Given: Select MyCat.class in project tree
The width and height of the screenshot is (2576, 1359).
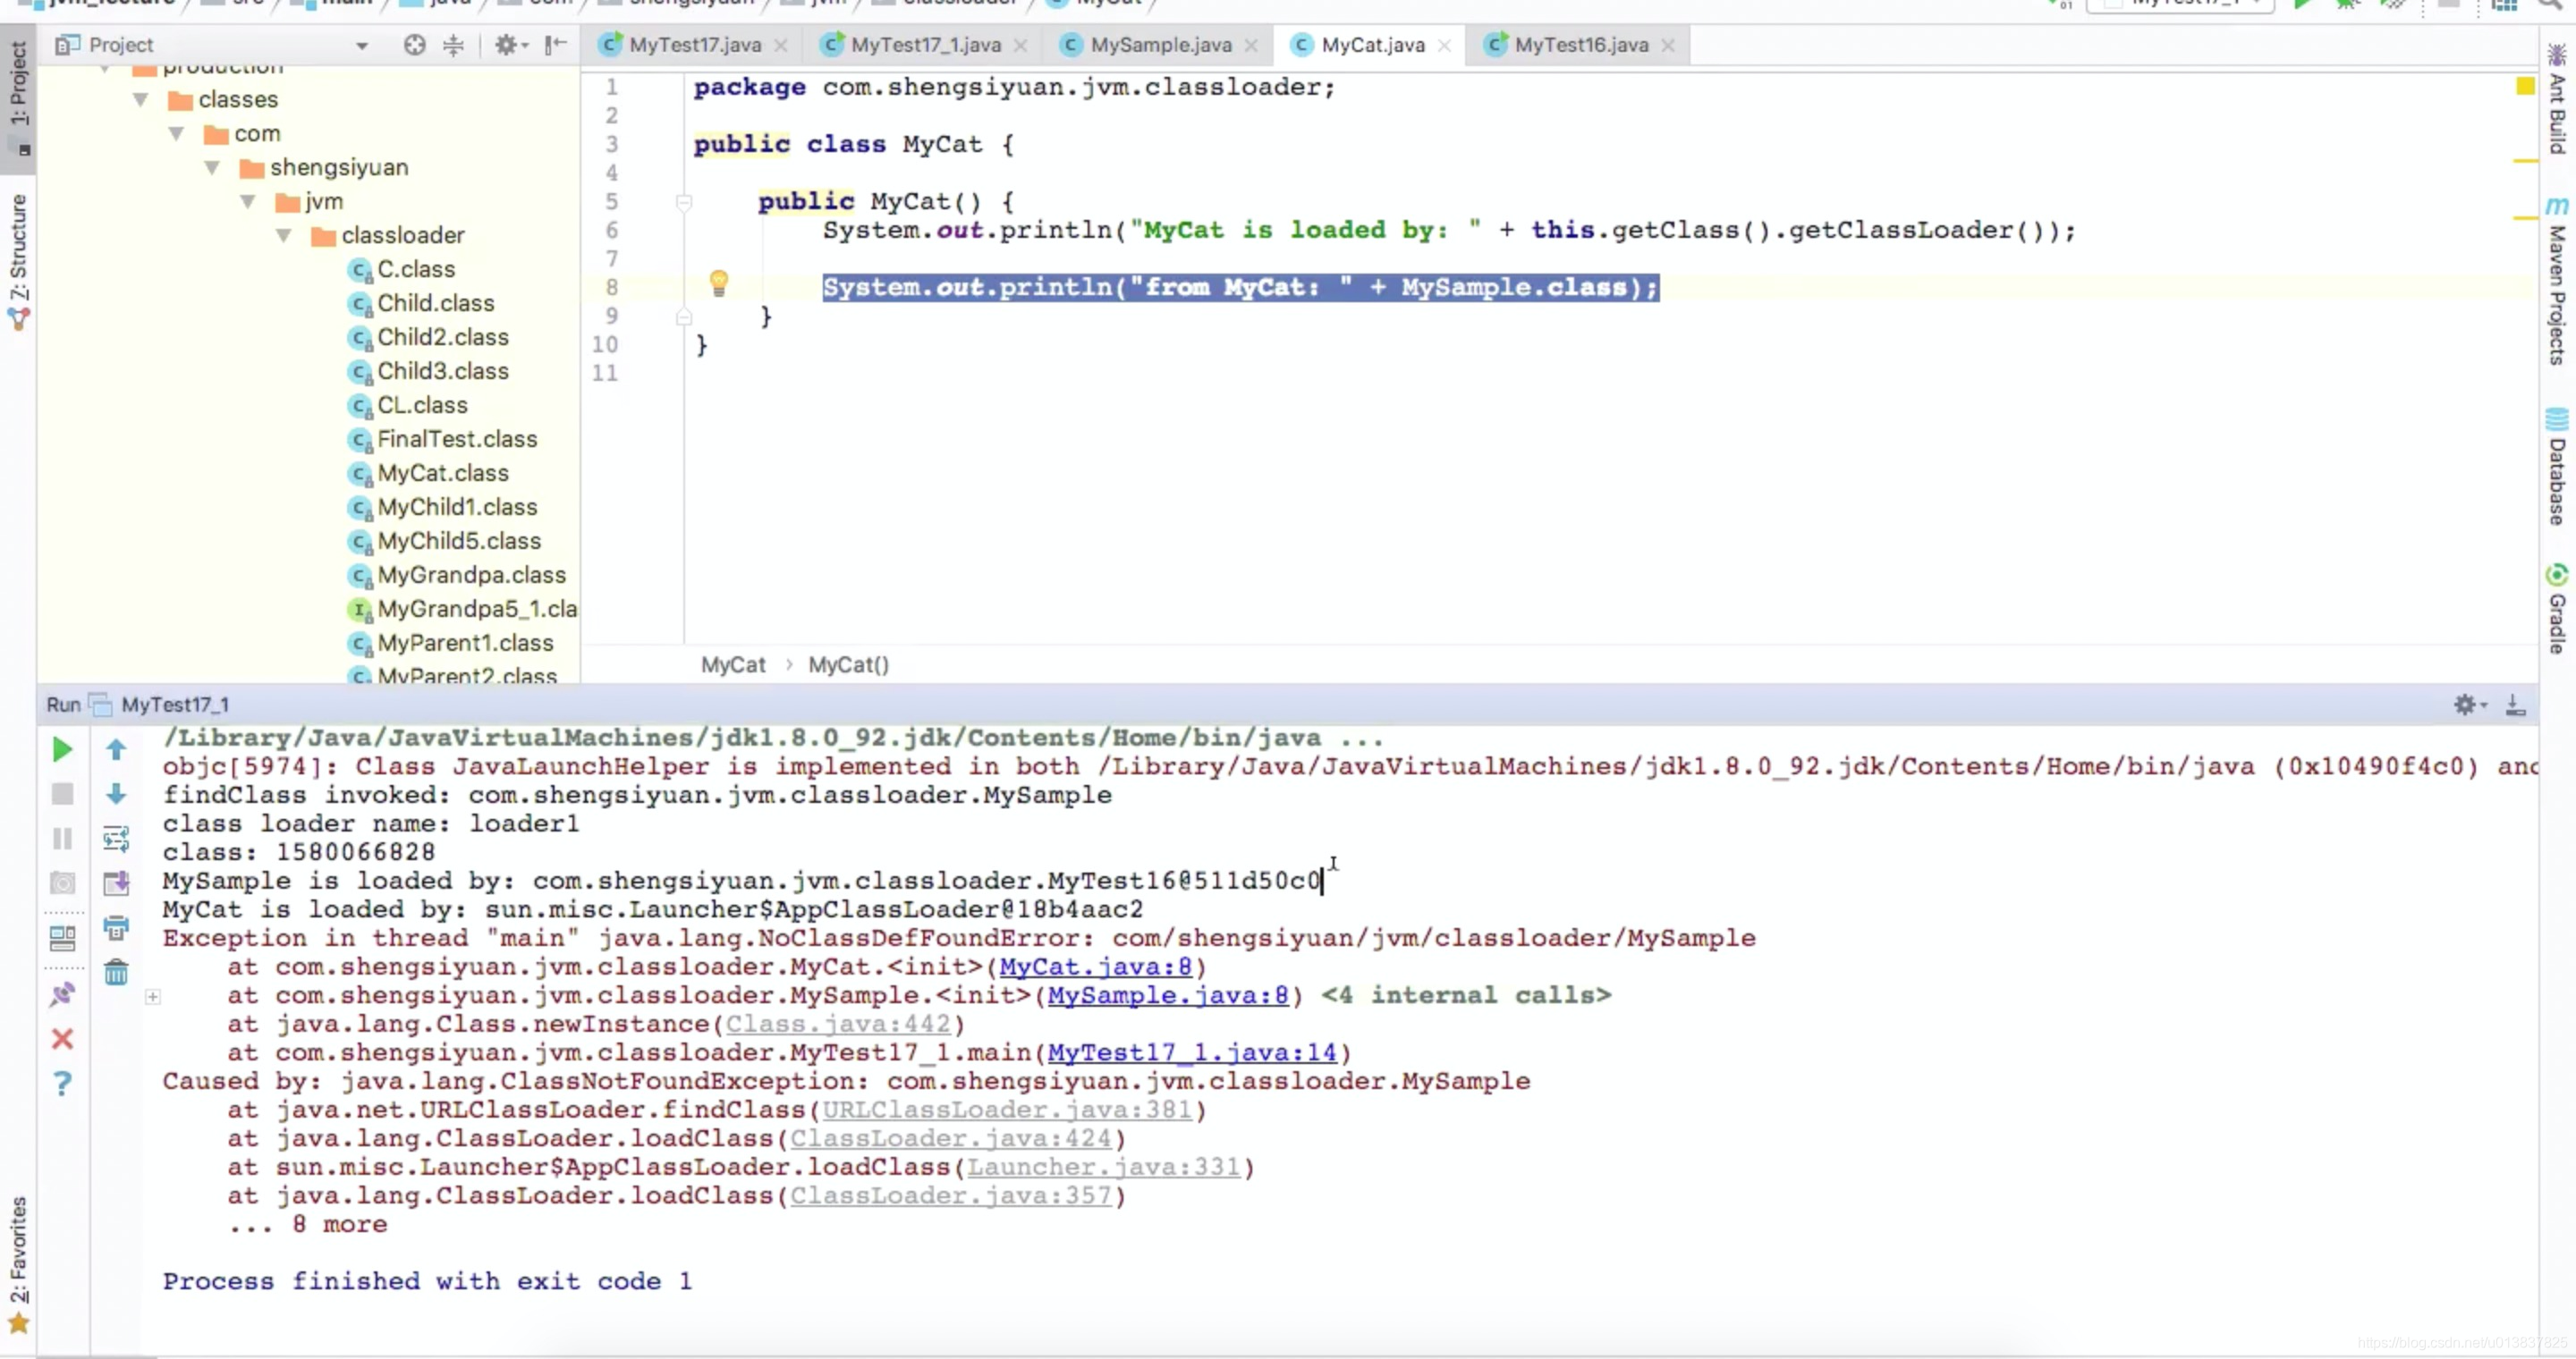Looking at the screenshot, I should [x=443, y=474].
